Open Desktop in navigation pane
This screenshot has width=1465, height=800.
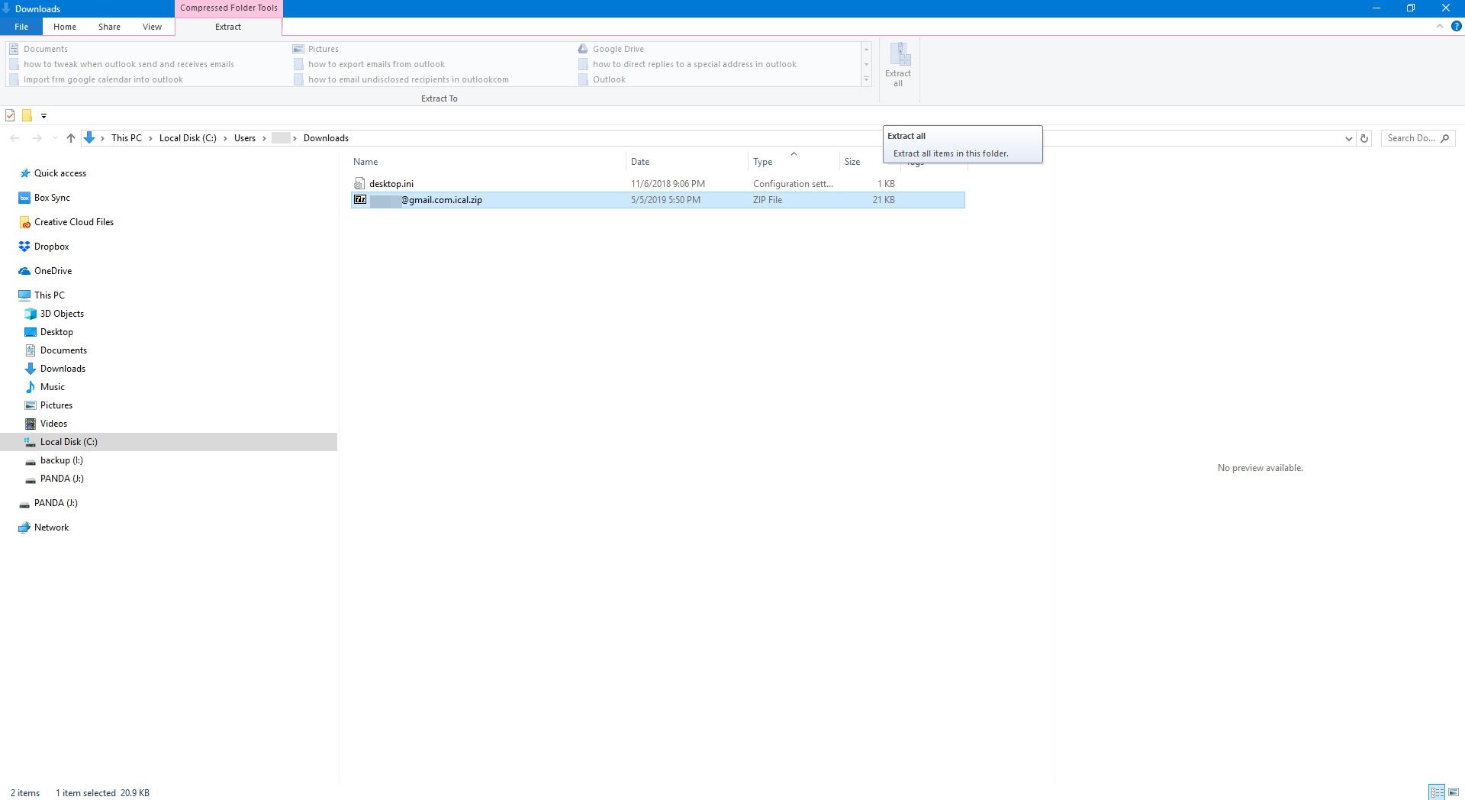point(56,332)
